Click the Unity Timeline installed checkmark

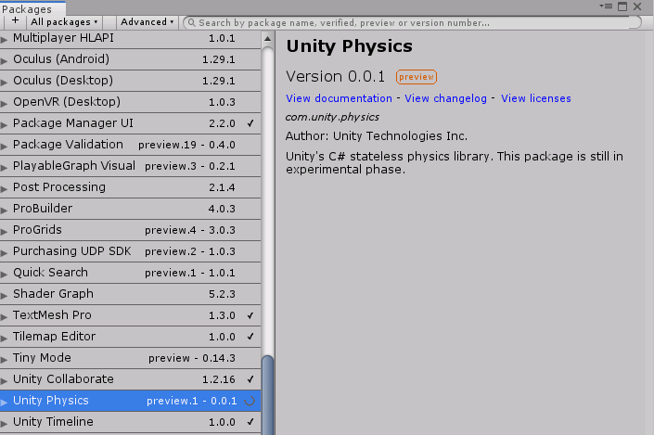250,422
